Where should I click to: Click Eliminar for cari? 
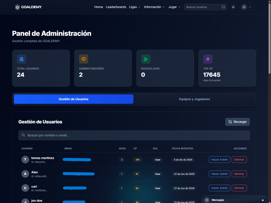tap(239, 188)
